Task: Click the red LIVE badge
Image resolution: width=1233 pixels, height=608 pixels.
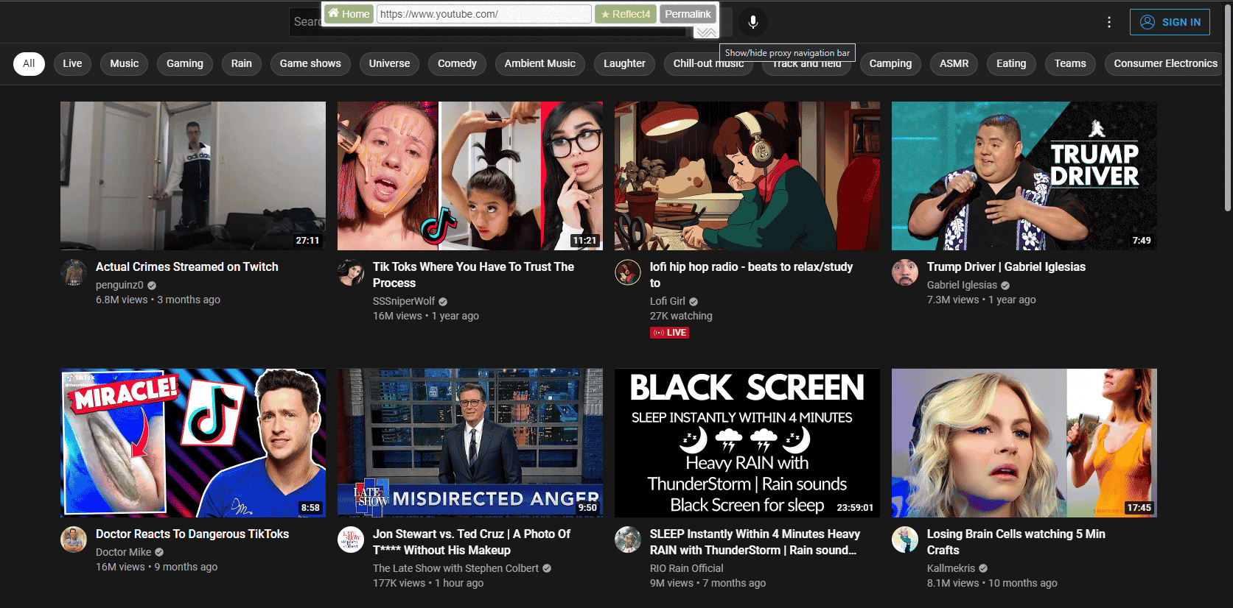Action: [x=669, y=333]
